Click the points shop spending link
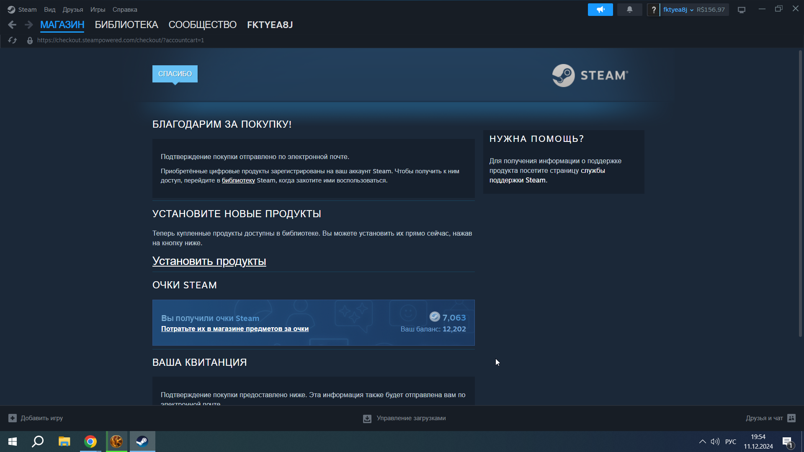This screenshot has width=804, height=452. (234, 329)
